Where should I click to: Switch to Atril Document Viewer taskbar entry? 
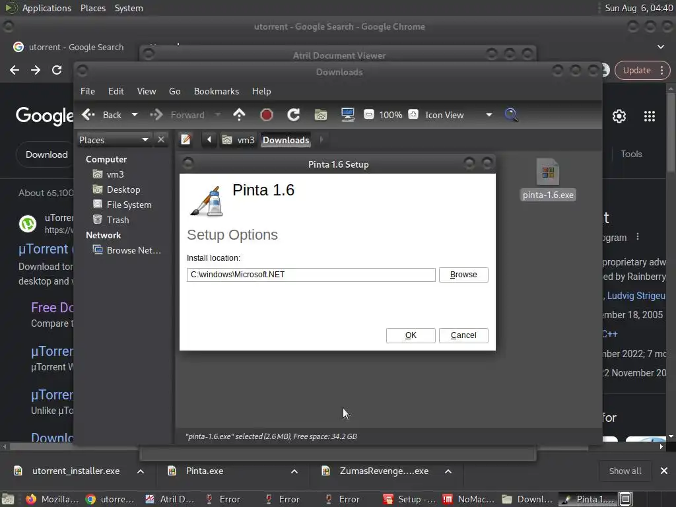click(x=170, y=499)
